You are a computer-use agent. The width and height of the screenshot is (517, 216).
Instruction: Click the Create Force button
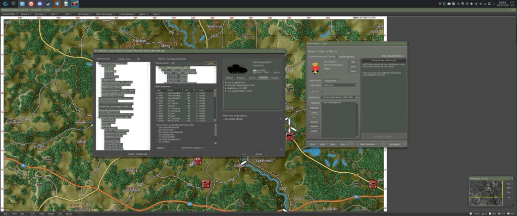coord(331,80)
